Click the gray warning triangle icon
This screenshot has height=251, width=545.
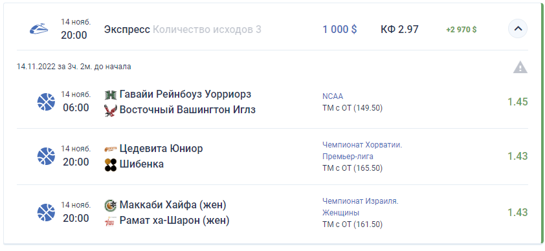520,67
